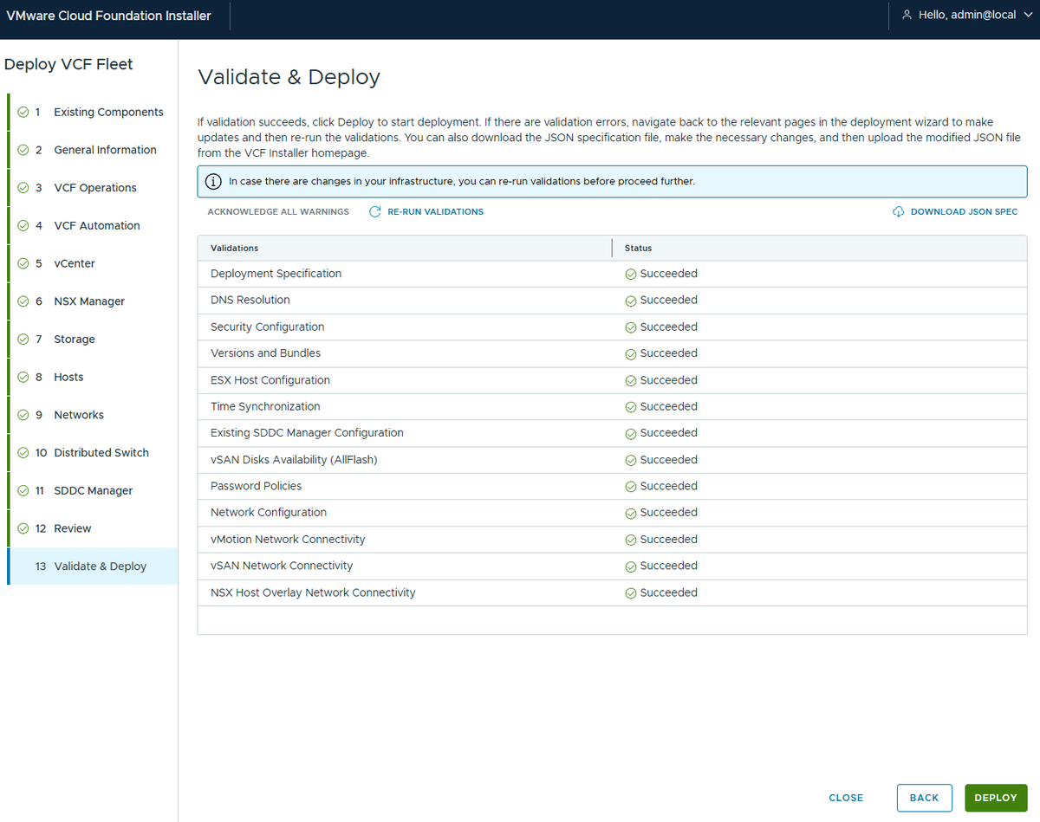Click the checkmark icon for Review step
1040x822 pixels.
tap(23, 528)
